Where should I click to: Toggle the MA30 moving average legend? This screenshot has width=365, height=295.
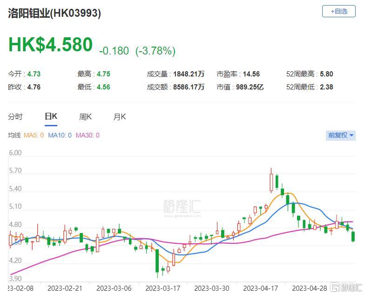pos(88,135)
